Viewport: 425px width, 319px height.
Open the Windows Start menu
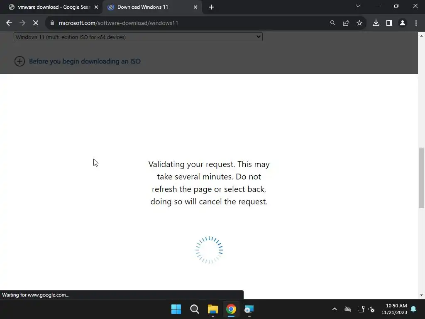pyautogui.click(x=176, y=309)
